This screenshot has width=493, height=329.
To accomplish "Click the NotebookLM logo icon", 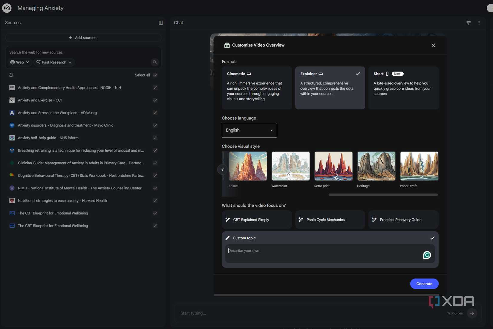I will click(7, 8).
